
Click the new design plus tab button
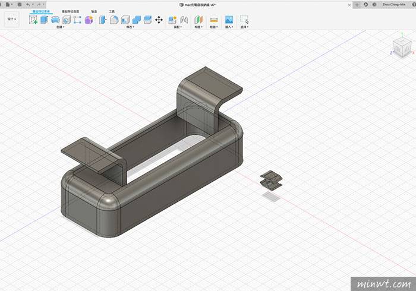357,4
